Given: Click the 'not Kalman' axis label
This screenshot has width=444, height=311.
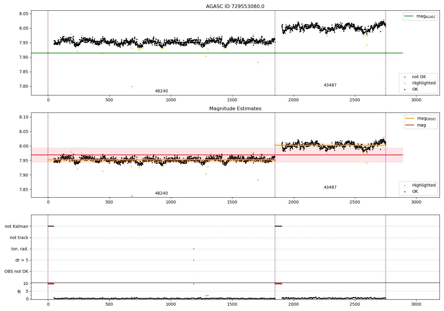Looking at the screenshot, I should point(17,226).
